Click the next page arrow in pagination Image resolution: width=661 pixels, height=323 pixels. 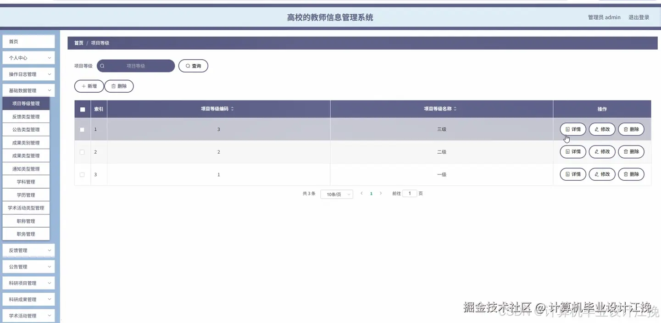tap(381, 193)
